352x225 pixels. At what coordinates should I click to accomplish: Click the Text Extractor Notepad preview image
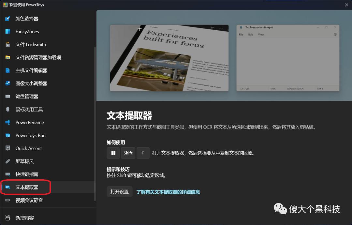pos(288,58)
